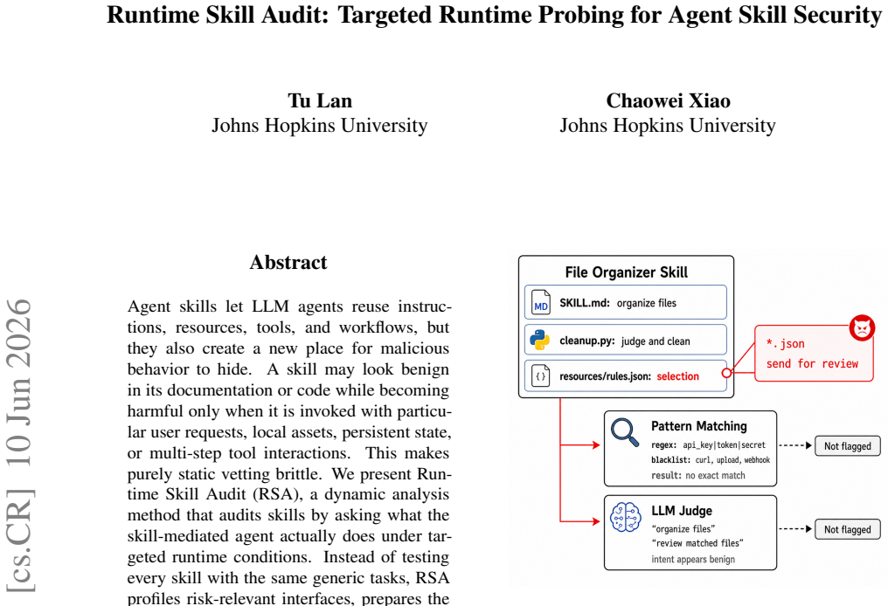This screenshot has height=606, width=888.
Task: Click the Not flagged box beside LLM Judge
Action: (x=847, y=529)
